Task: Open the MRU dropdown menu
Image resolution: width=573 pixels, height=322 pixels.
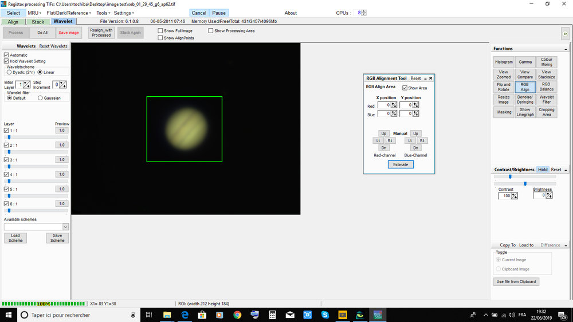Action: tap(34, 13)
